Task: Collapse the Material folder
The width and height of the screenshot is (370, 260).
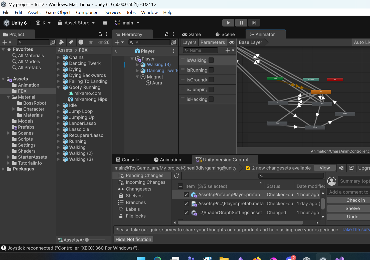Action: point(9,97)
